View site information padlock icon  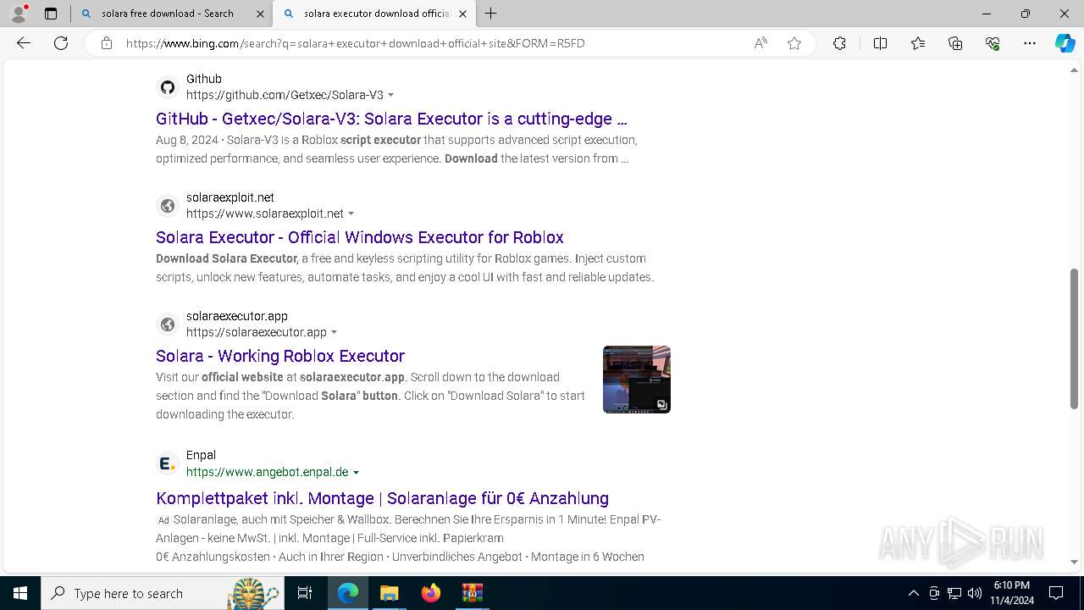tap(107, 43)
